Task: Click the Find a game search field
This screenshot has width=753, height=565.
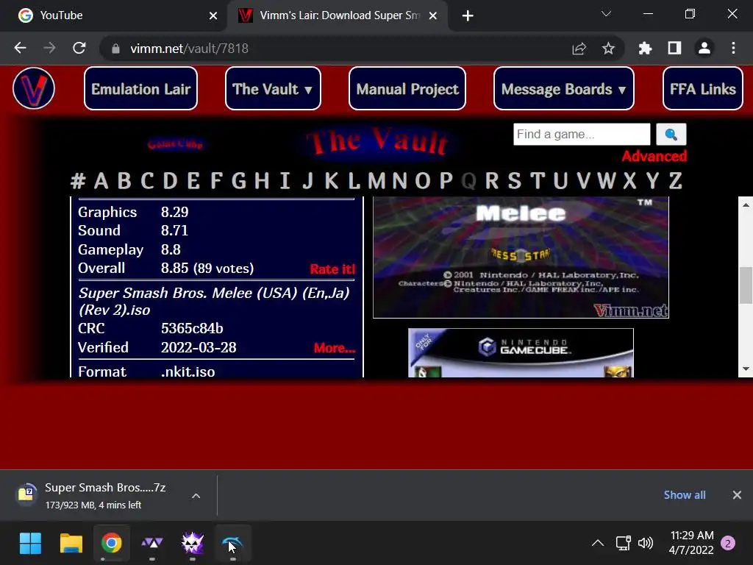Action: 582,134
